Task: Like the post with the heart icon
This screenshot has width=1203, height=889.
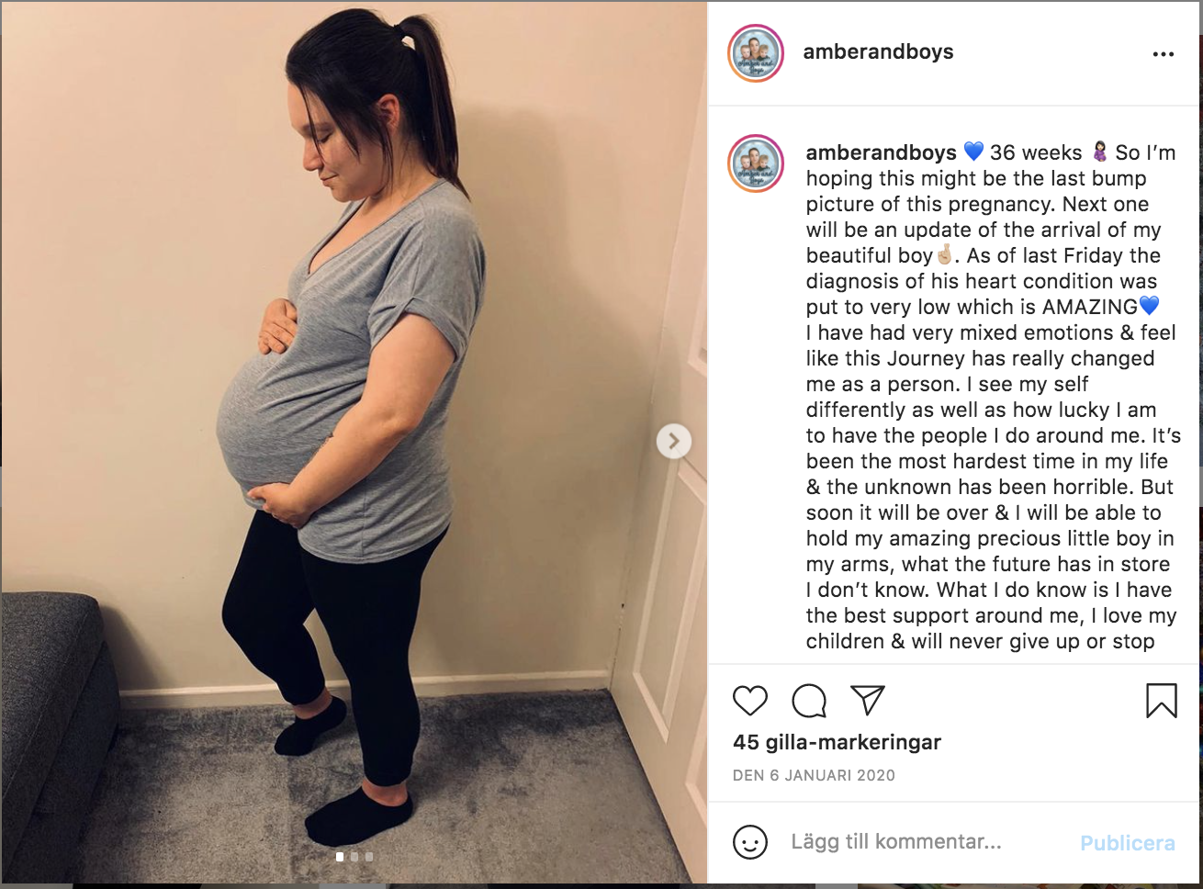Action: click(x=750, y=701)
